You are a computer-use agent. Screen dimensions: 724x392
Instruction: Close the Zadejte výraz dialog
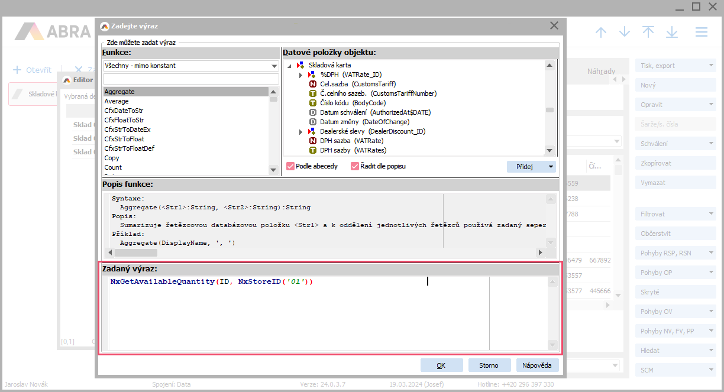pyautogui.click(x=554, y=25)
